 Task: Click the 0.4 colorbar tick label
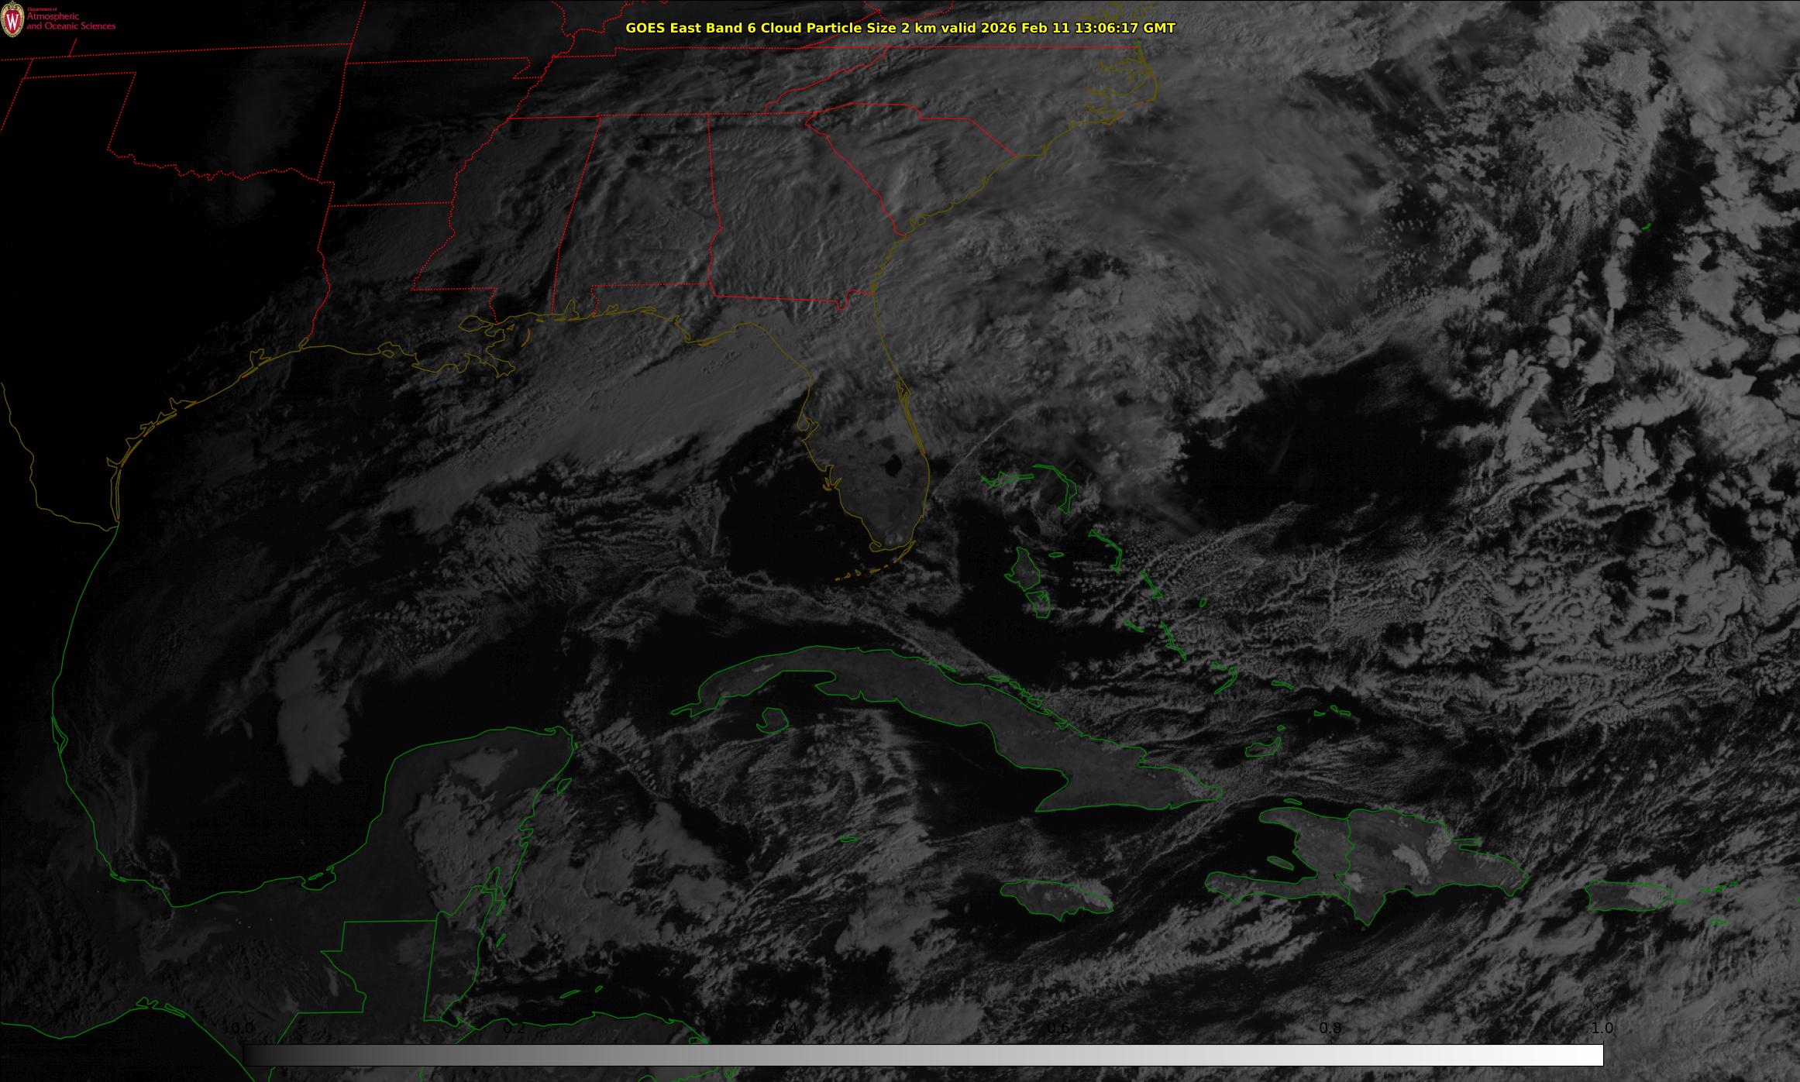point(786,1028)
